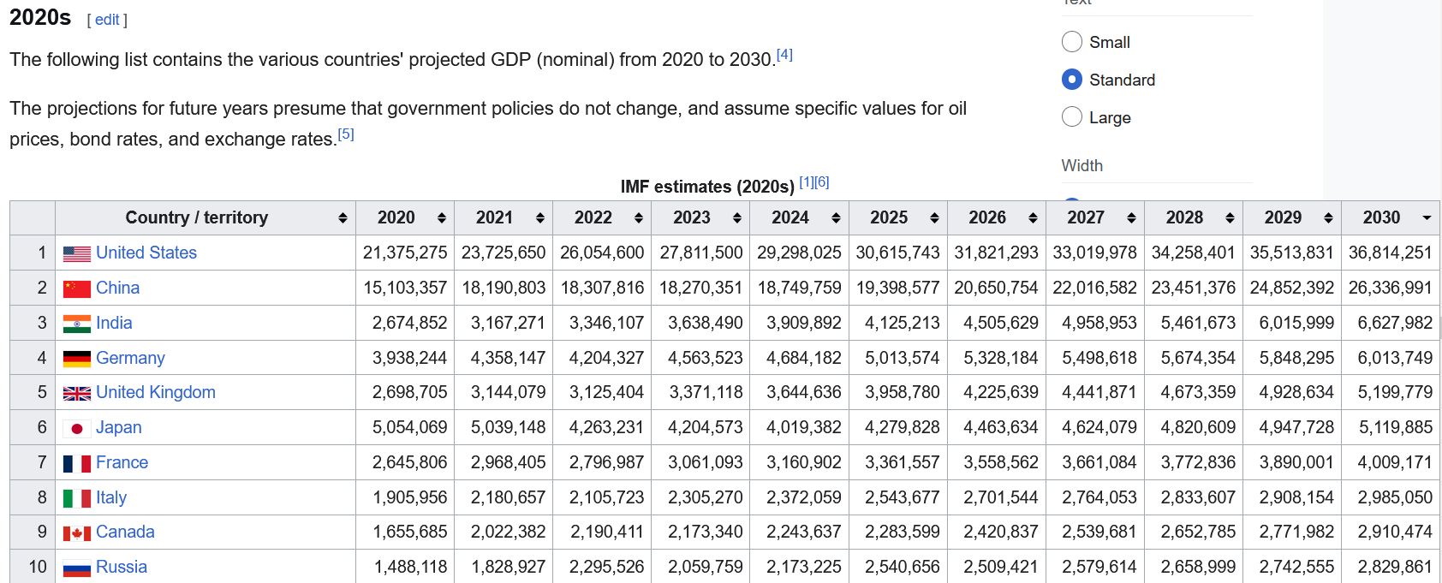Viewport: 1442px width, 583px height.
Task: Open the United States article link
Action: 146,253
